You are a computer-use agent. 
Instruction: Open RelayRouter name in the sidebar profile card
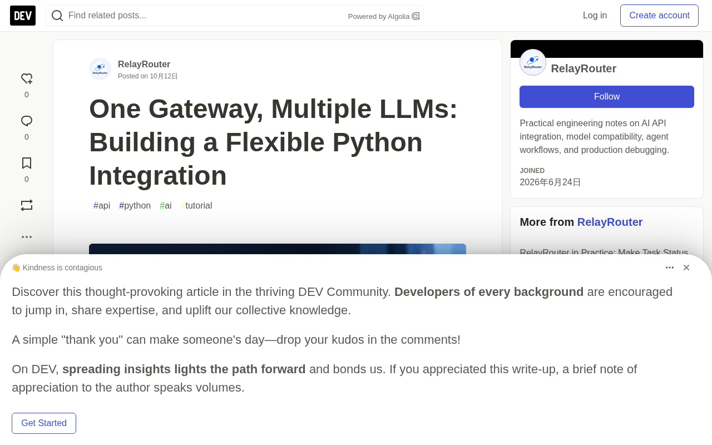click(584, 68)
